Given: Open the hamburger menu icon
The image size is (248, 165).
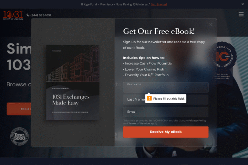Looking at the screenshot, I should [241, 14].
